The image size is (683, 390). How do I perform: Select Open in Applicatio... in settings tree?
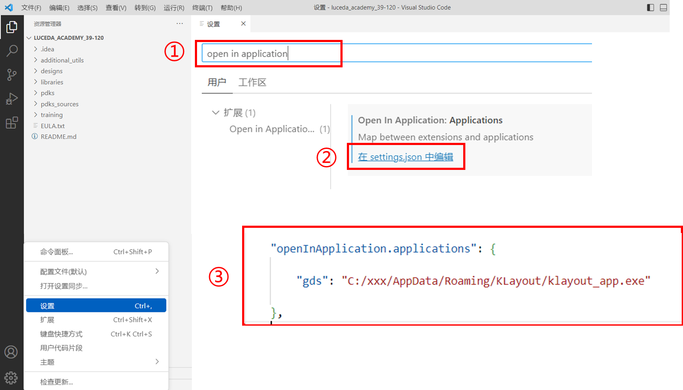pyautogui.click(x=272, y=129)
